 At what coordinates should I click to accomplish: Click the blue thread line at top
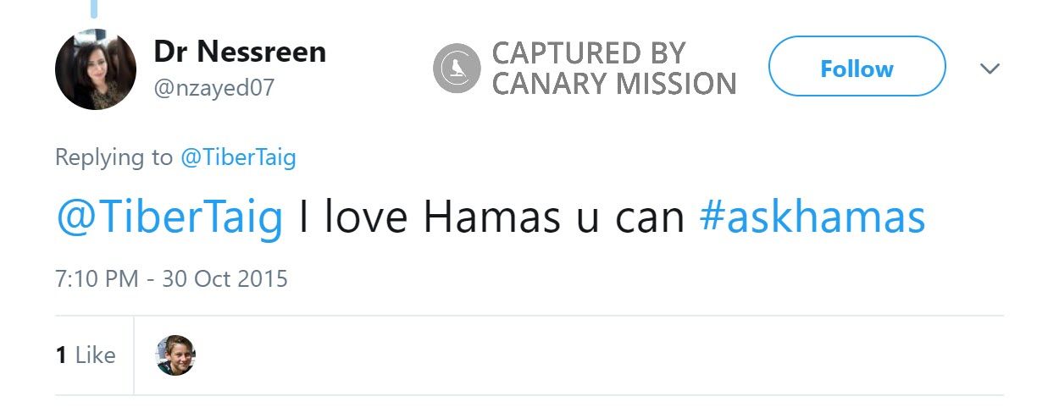pos(94,8)
